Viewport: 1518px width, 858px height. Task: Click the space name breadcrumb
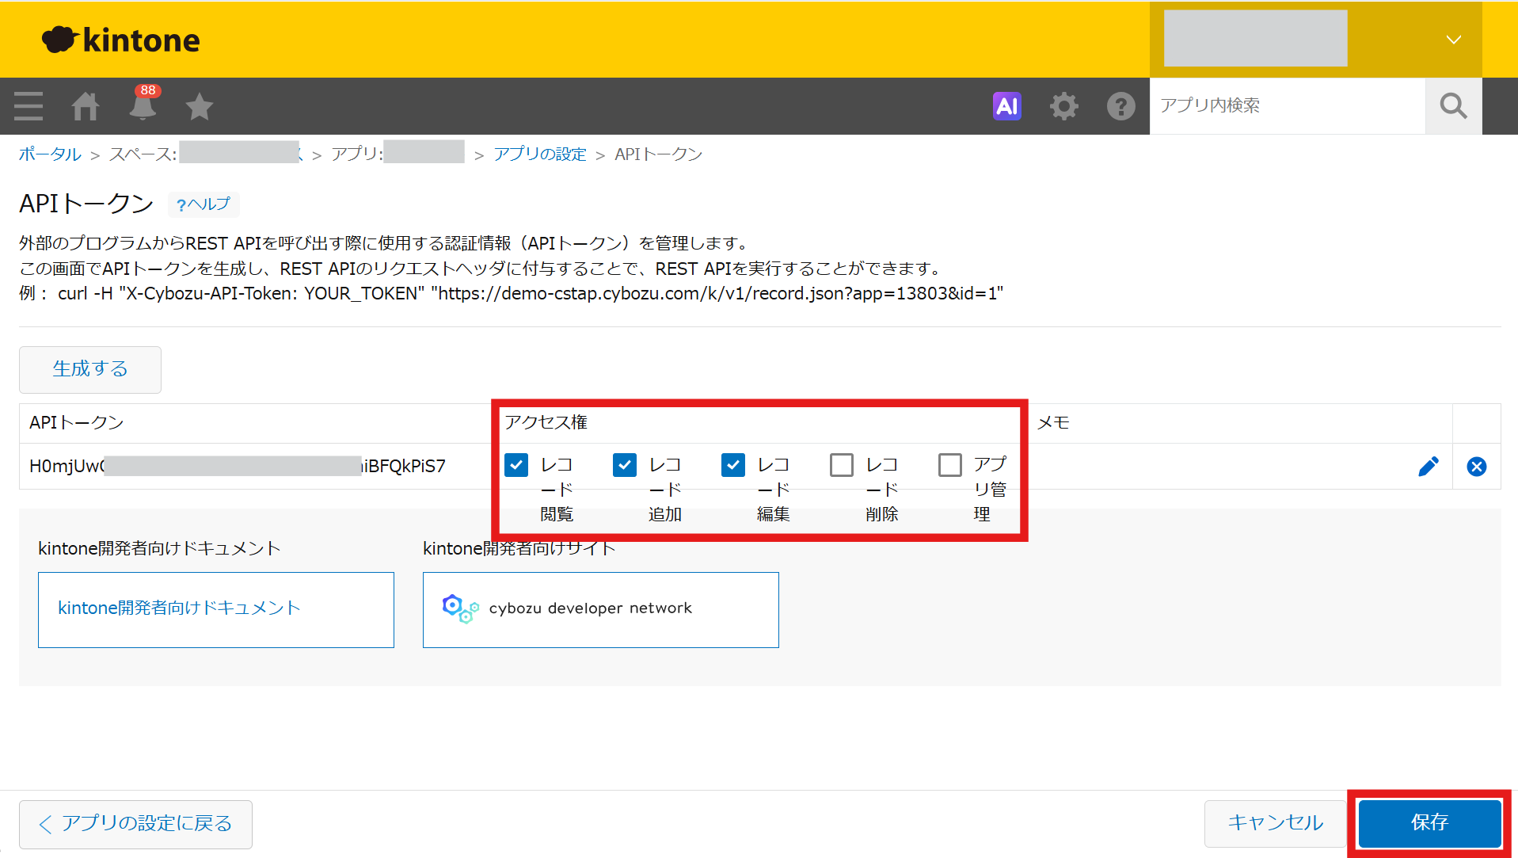206,154
